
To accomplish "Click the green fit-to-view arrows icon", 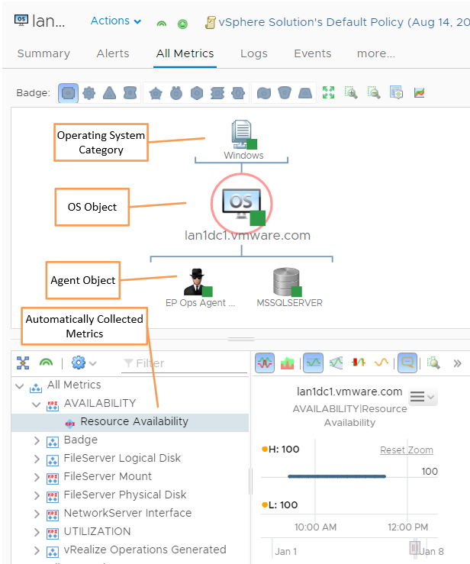I will (x=328, y=92).
